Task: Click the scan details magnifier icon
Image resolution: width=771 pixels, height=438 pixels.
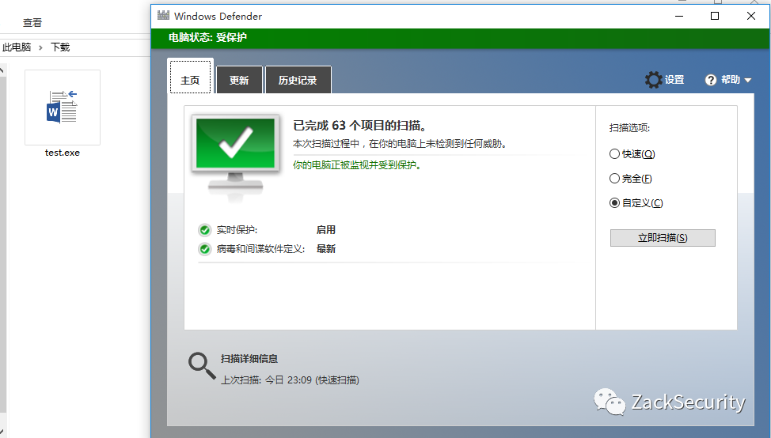Action: click(202, 366)
